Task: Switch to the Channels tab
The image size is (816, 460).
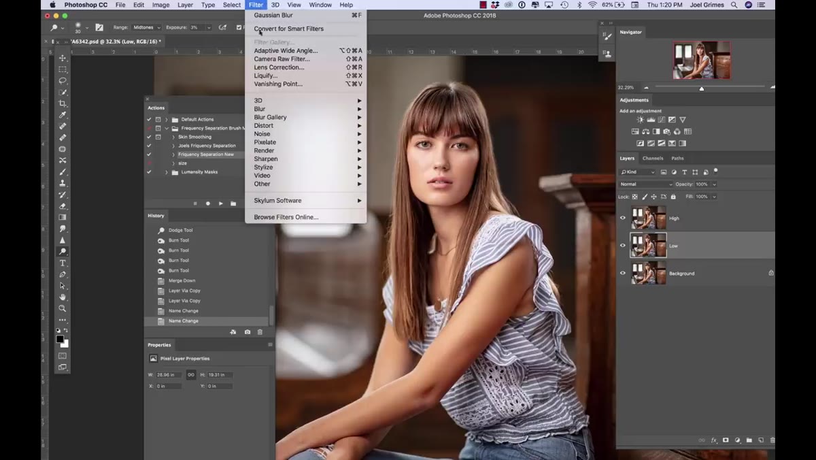Action: point(653,159)
